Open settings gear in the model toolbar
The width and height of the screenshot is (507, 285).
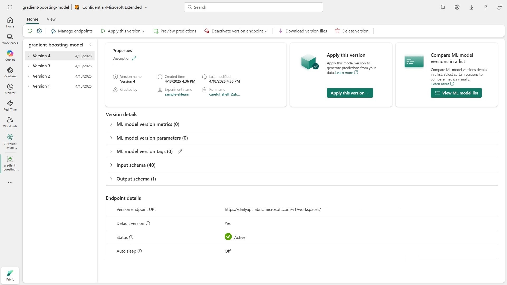click(39, 31)
